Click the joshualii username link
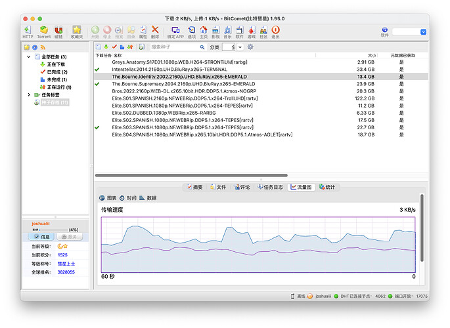450x328 pixels. click(41, 224)
